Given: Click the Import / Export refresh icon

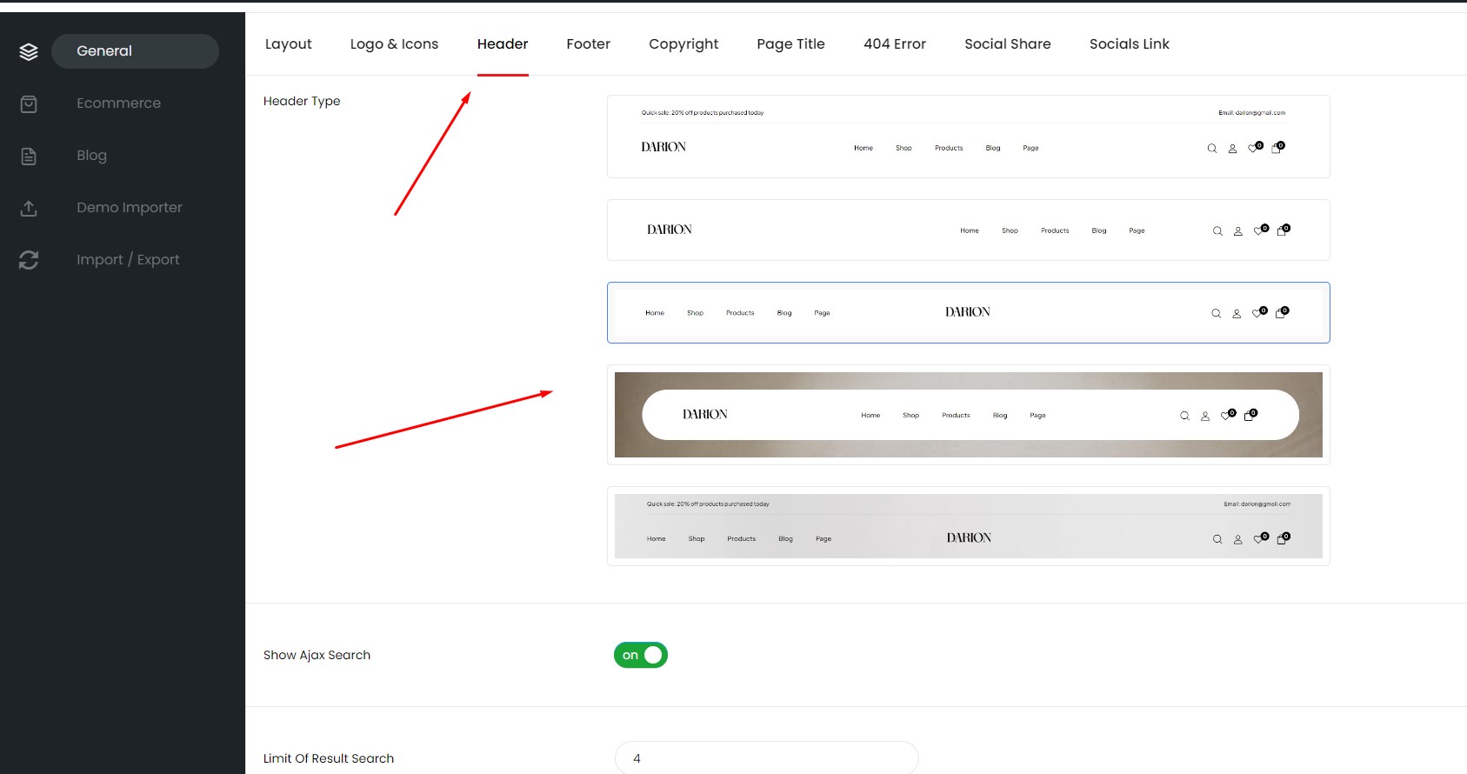Looking at the screenshot, I should [29, 260].
